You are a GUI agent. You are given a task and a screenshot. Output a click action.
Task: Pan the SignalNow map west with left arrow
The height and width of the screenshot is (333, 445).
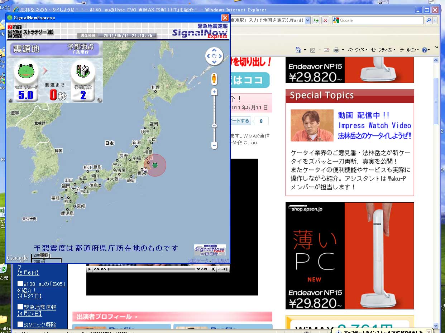208,56
